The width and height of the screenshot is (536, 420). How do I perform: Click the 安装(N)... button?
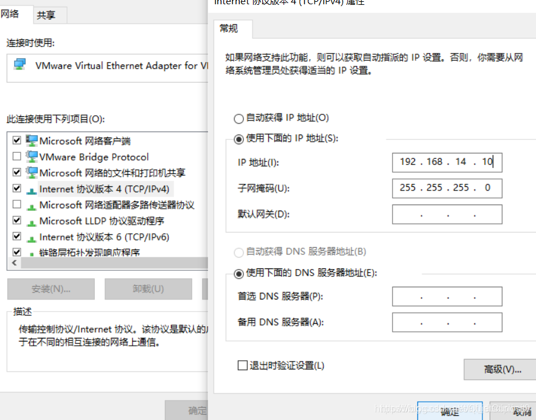click(51, 289)
